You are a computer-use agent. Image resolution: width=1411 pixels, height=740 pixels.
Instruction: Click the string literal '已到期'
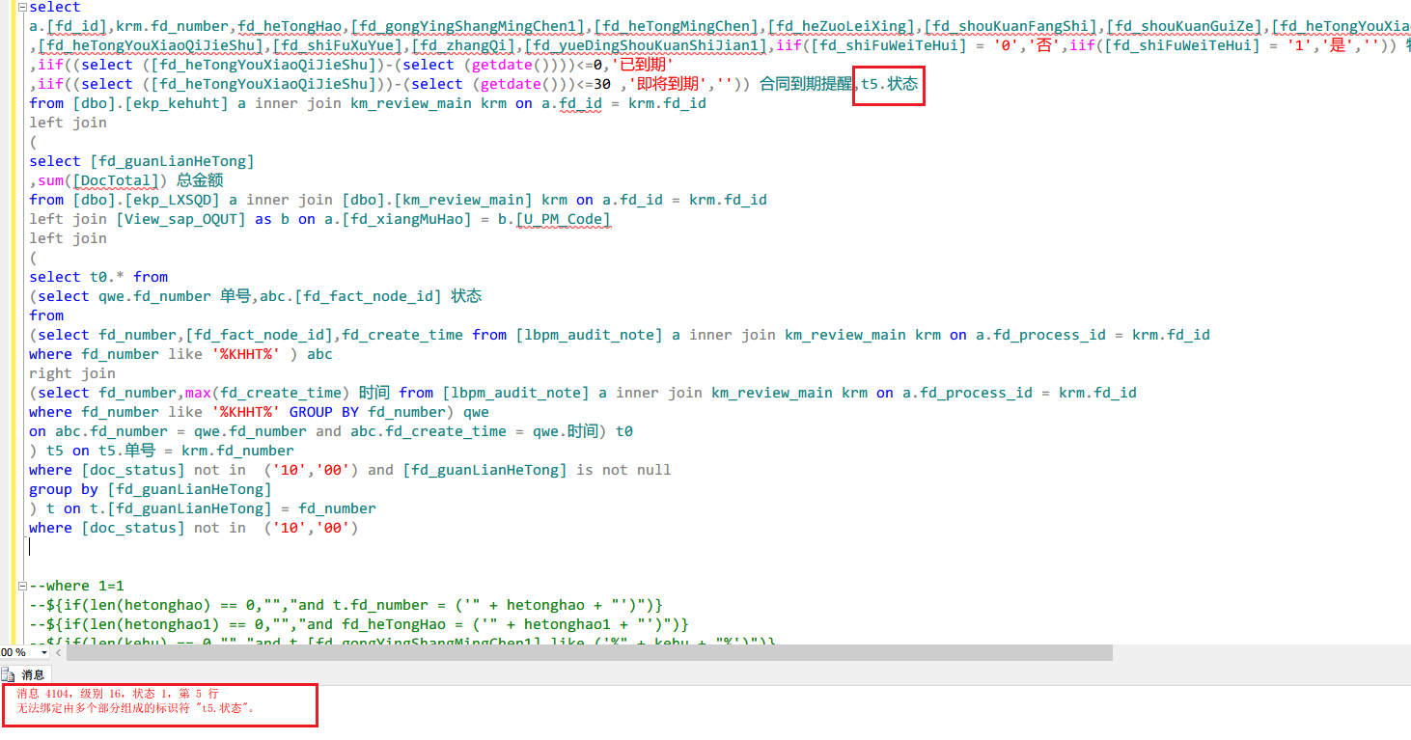coord(644,65)
